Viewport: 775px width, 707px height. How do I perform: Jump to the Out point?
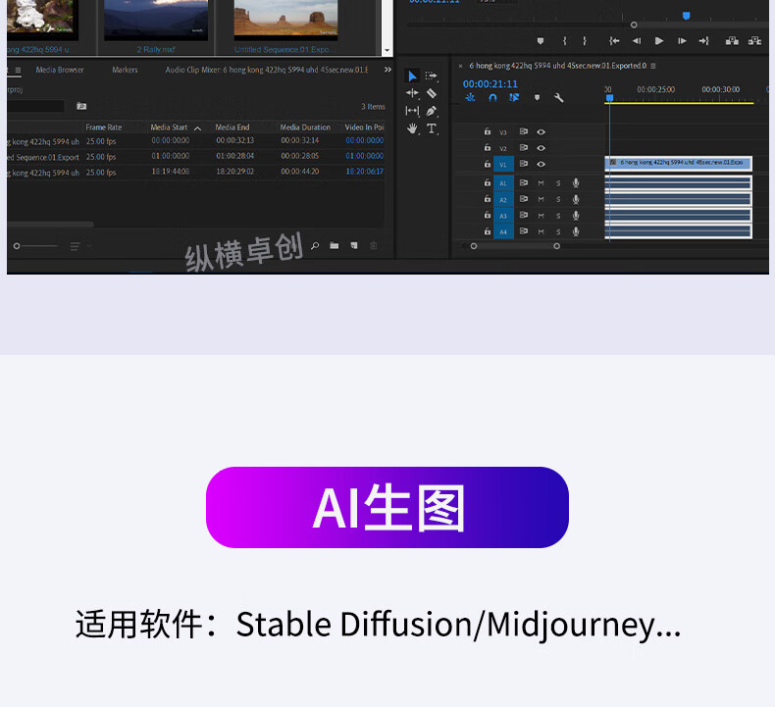pos(703,41)
